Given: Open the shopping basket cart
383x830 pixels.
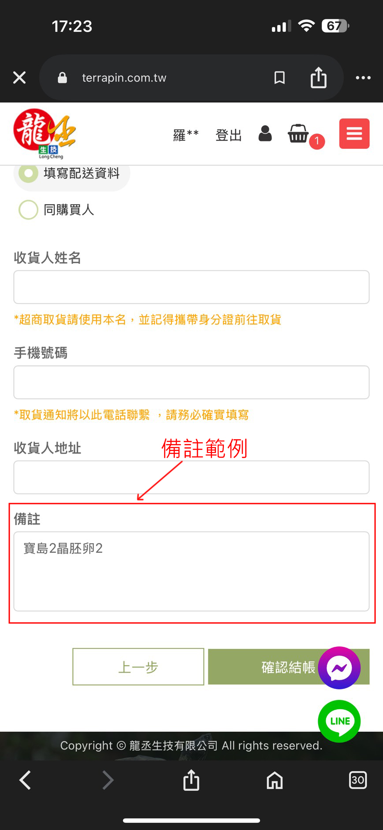Looking at the screenshot, I should point(298,133).
